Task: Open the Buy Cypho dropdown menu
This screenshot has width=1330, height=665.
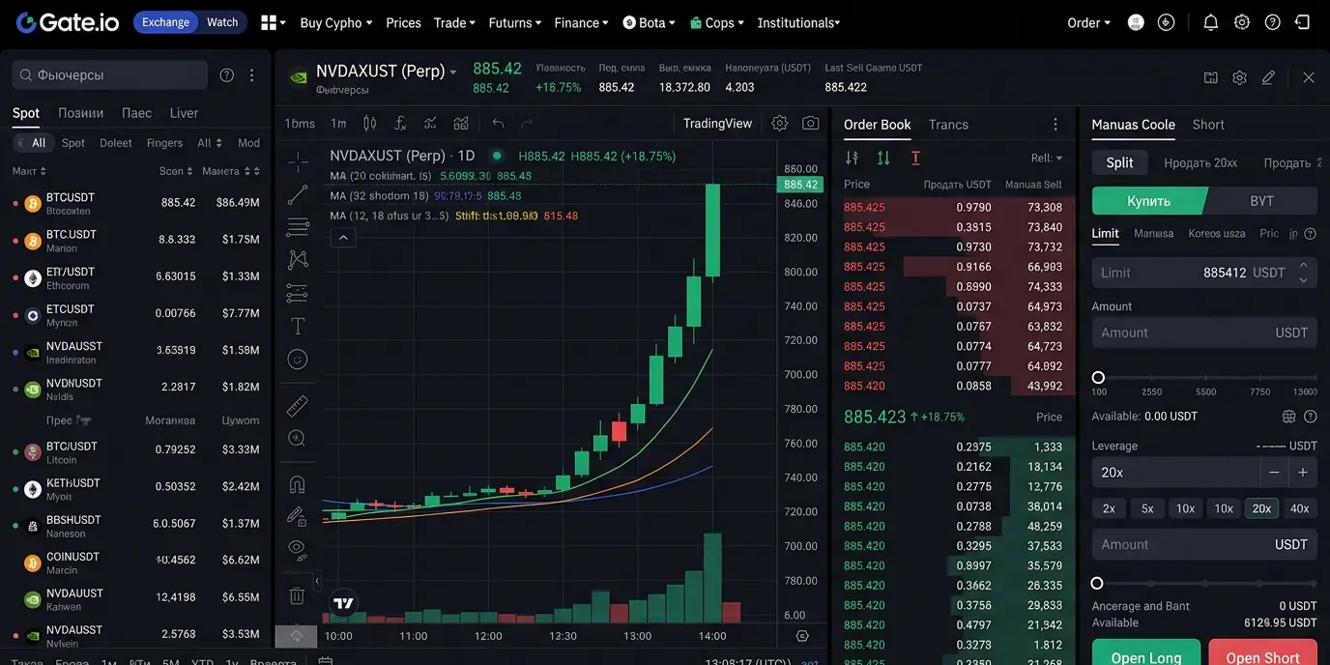Action: tap(336, 22)
